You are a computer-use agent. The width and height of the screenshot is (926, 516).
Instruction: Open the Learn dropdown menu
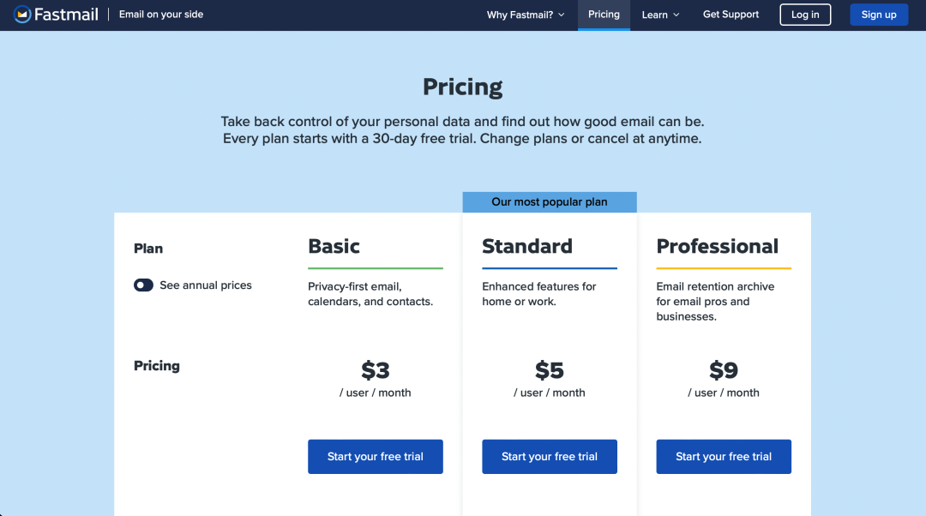660,15
